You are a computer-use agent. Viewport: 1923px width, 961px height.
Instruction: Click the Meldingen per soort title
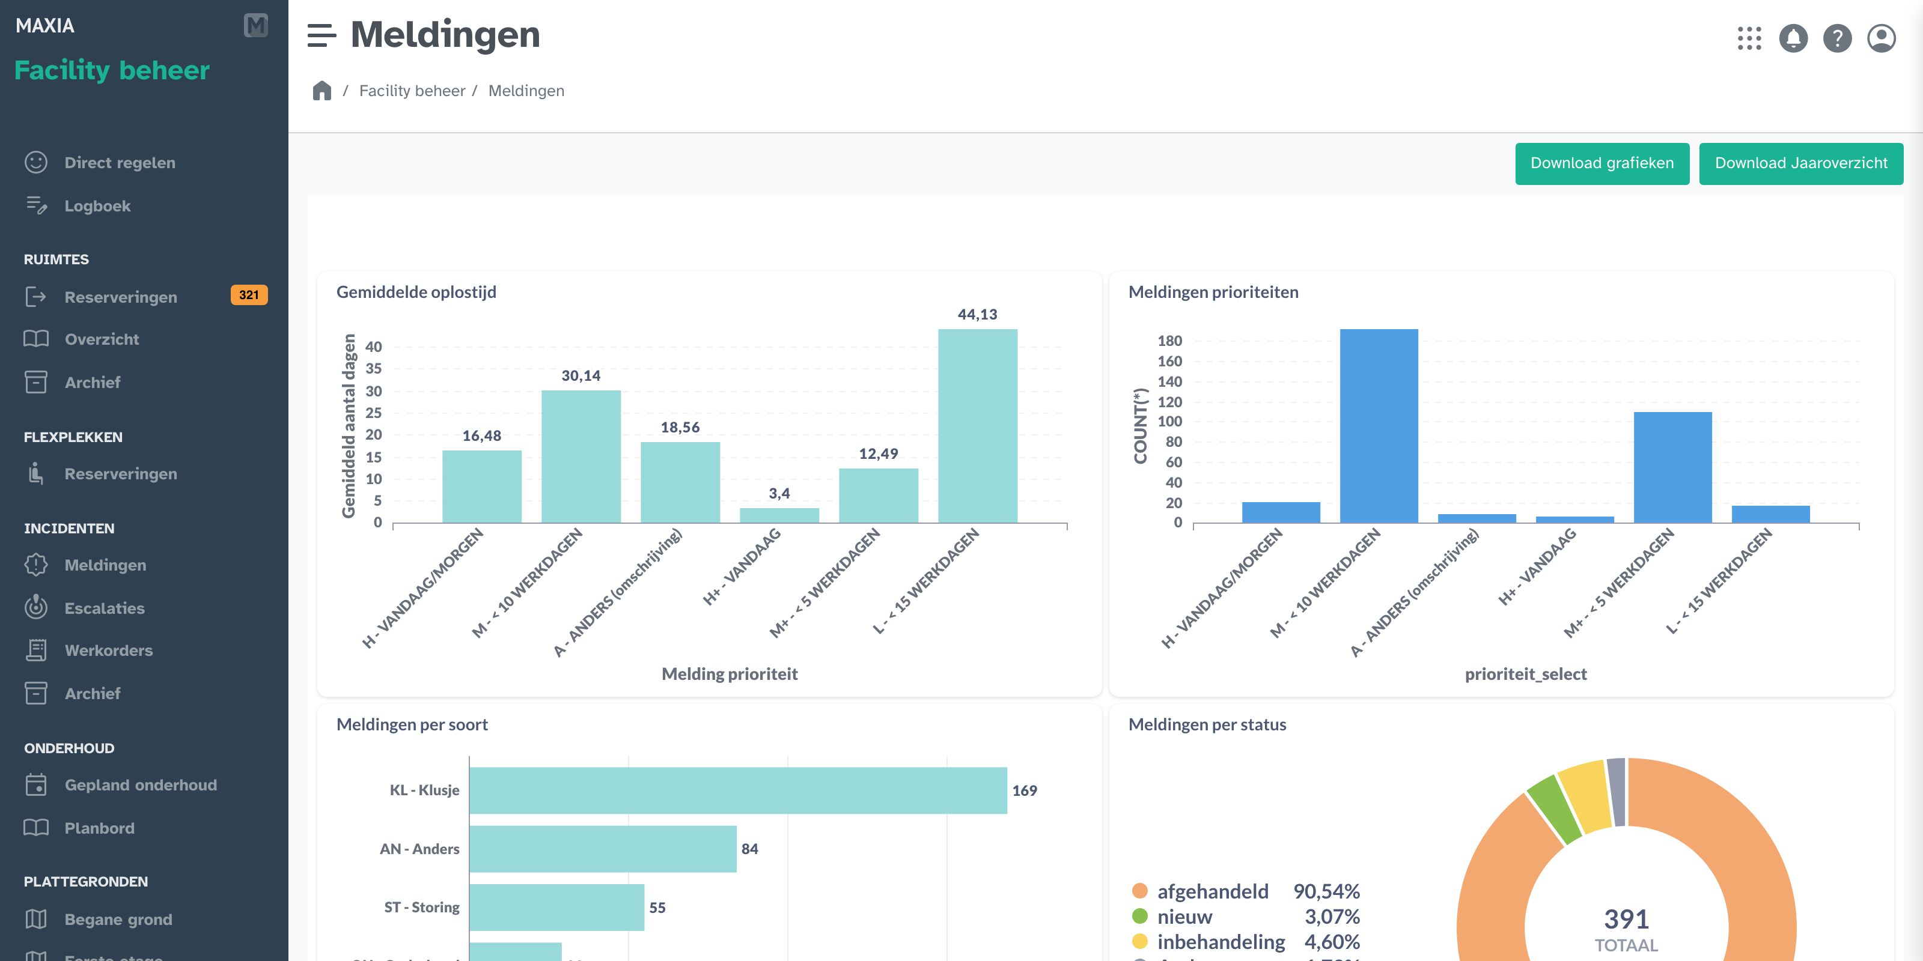coord(412,724)
